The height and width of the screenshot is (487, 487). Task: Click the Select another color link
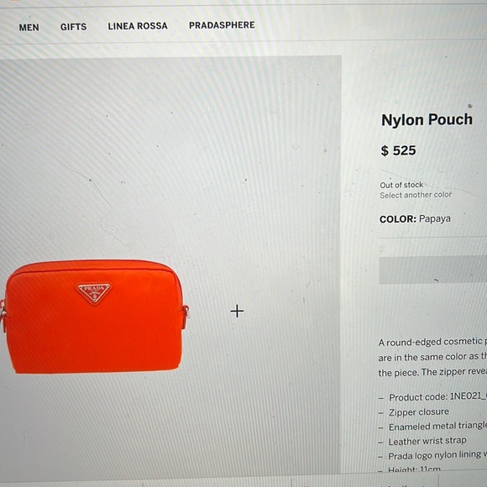tap(416, 195)
